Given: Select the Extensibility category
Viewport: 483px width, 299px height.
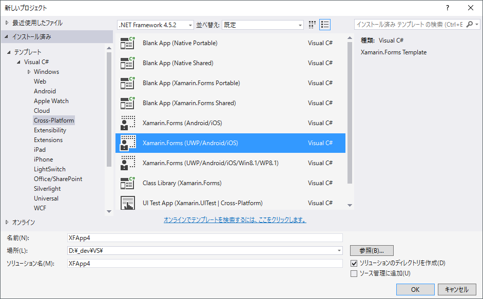Looking at the screenshot, I should pos(50,130).
